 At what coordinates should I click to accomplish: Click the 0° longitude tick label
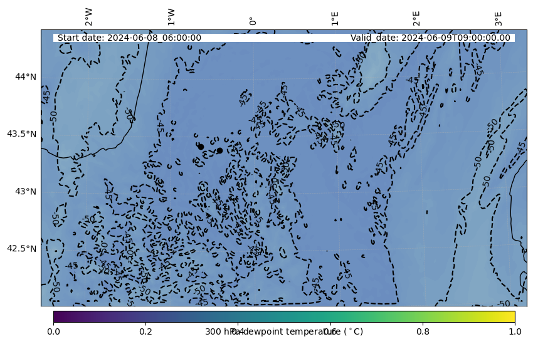pos(253,21)
